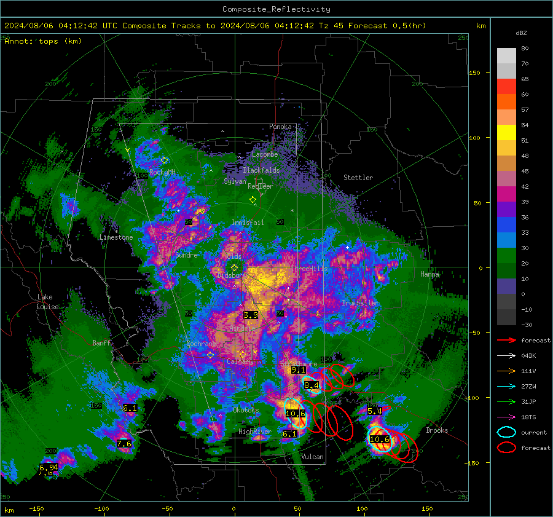
Task: Click the 9.1 storm top label
Action: pos(299,370)
